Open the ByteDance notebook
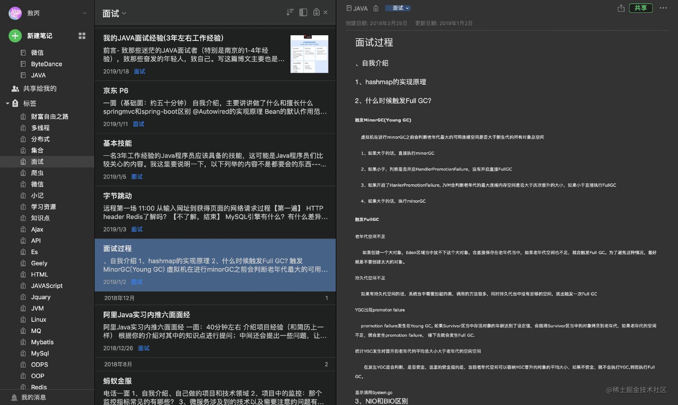This screenshot has height=405, width=678. pyautogui.click(x=47, y=64)
